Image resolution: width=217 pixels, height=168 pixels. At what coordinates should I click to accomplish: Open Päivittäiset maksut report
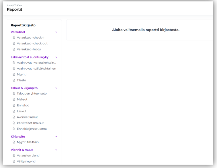click(30, 123)
